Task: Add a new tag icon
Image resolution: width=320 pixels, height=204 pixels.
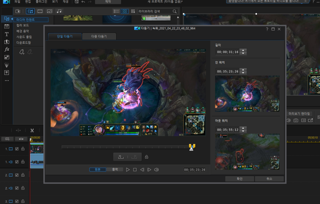Action: point(22,52)
